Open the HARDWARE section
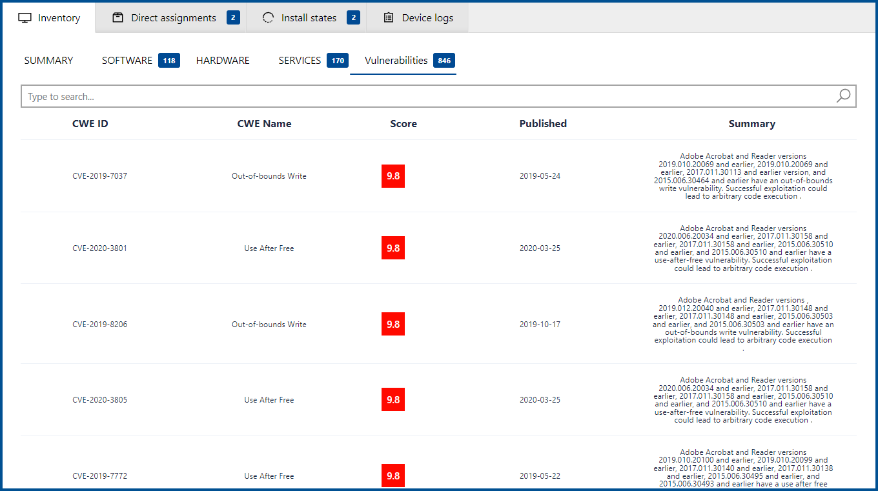 coord(223,61)
